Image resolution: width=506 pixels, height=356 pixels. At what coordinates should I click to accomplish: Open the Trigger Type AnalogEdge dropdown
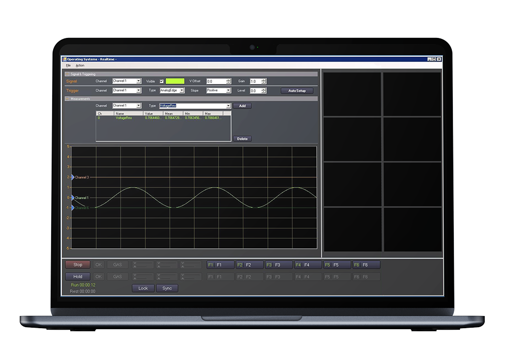click(x=172, y=91)
